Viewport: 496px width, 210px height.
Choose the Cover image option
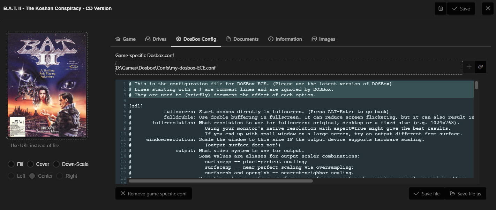(x=31, y=164)
